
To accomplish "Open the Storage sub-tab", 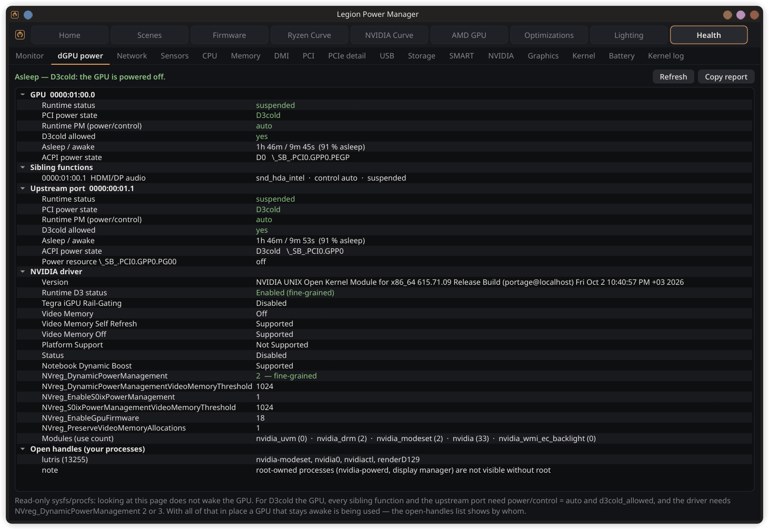I will 422,56.
